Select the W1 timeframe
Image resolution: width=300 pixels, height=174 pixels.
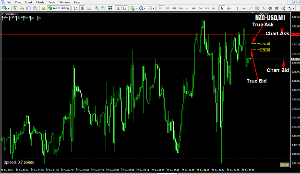(207, 8)
